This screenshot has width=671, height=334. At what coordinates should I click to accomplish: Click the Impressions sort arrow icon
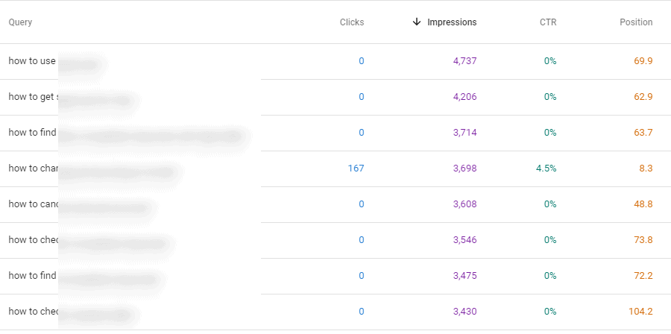417,22
